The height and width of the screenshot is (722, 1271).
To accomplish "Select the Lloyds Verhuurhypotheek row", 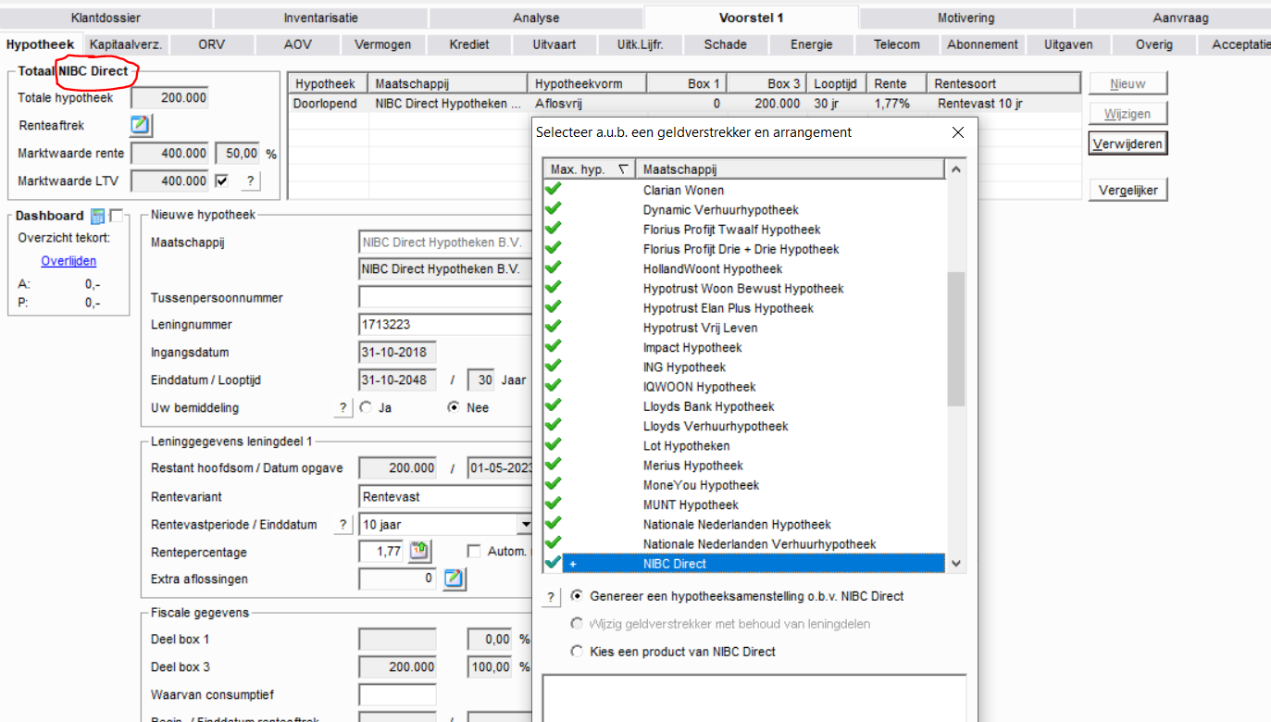I will coord(745,426).
